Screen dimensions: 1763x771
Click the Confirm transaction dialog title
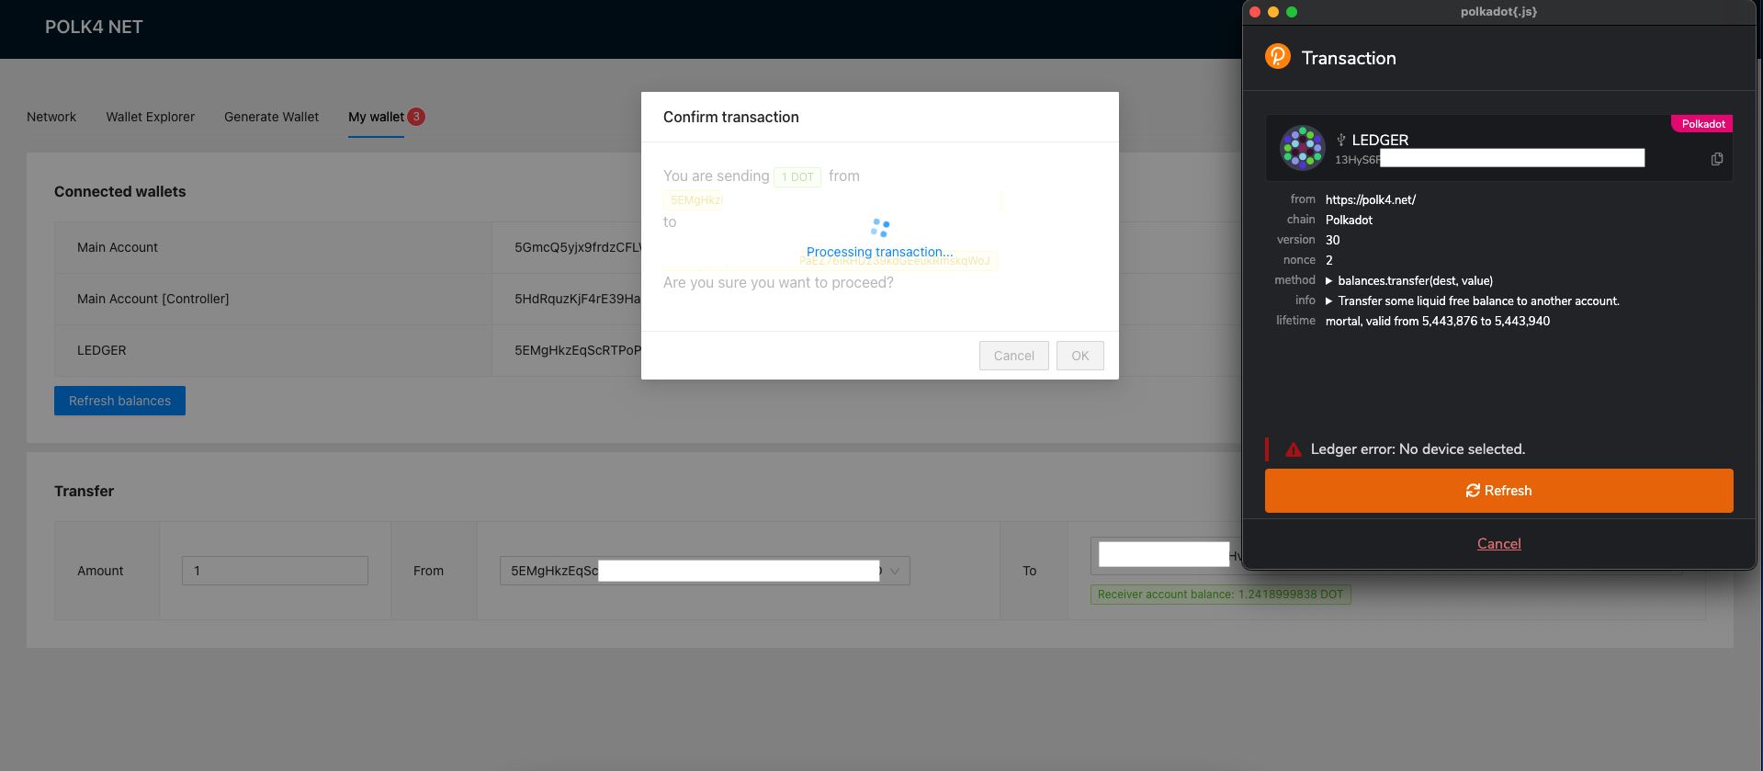coord(731,117)
